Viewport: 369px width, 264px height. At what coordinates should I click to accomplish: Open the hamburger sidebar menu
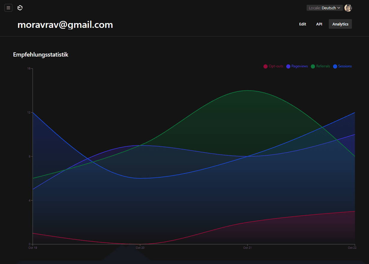[x=8, y=8]
